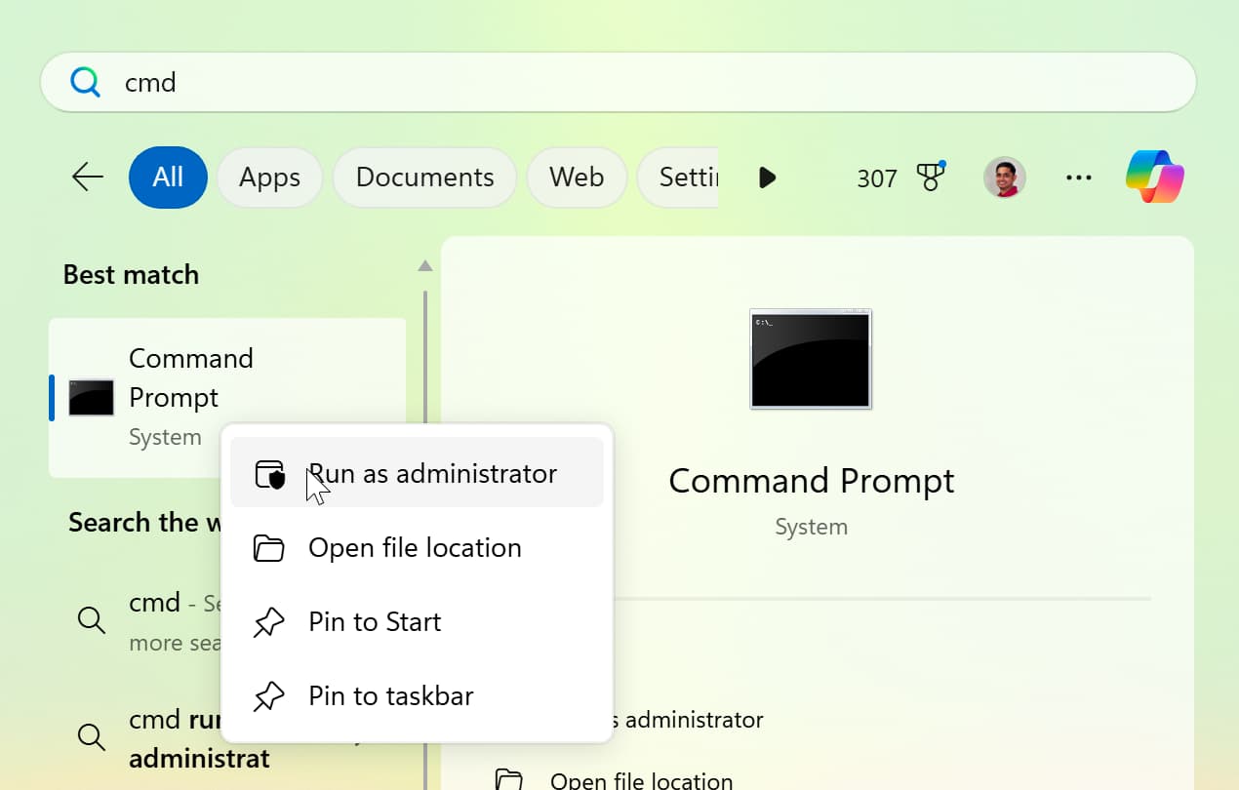1239x790 pixels.
Task: Select Pin to taskbar from context menu
Action: 390,696
